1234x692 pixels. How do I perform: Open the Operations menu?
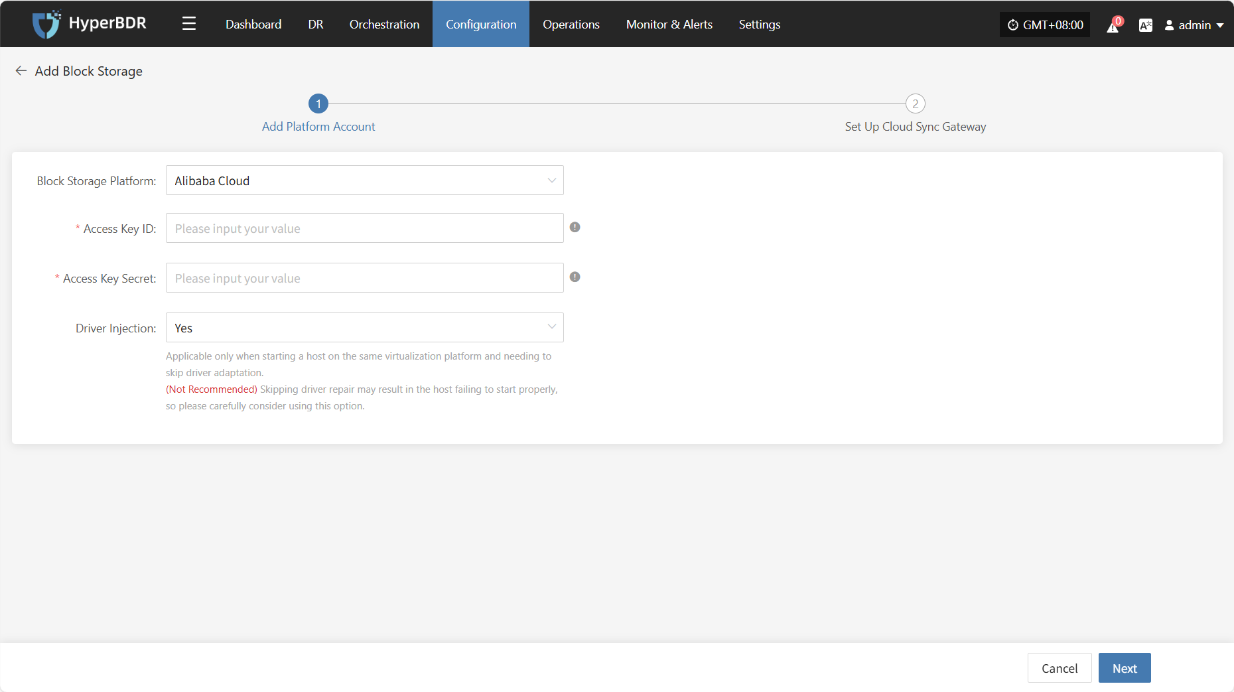tap(571, 25)
